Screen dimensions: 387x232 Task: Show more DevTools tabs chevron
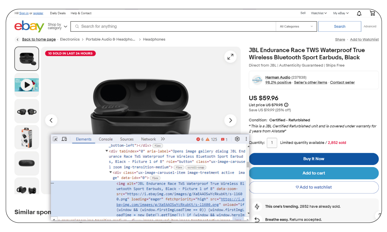click(163, 139)
